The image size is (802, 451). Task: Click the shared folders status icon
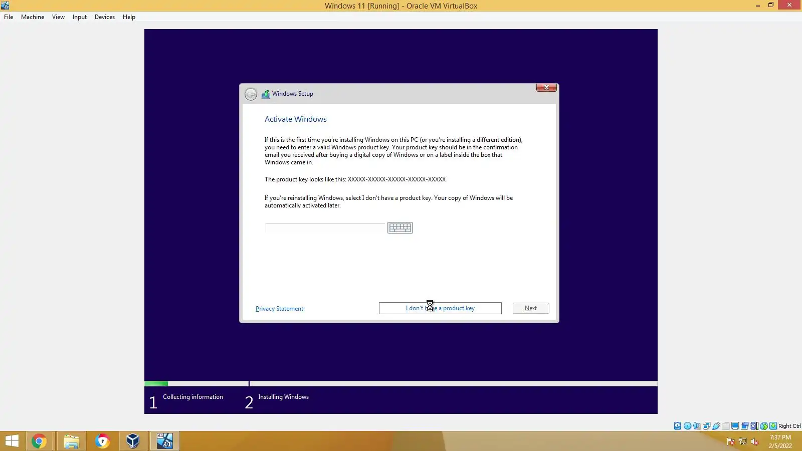[725, 426]
